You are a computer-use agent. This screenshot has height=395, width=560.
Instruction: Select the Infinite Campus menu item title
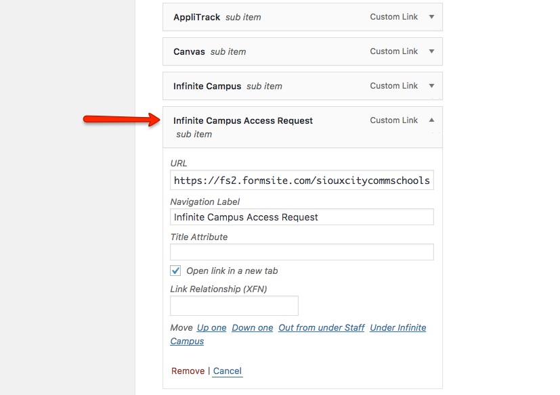pos(207,87)
